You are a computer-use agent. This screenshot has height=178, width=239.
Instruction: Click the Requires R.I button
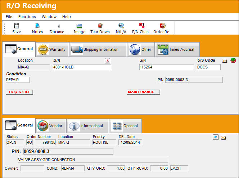19,92
